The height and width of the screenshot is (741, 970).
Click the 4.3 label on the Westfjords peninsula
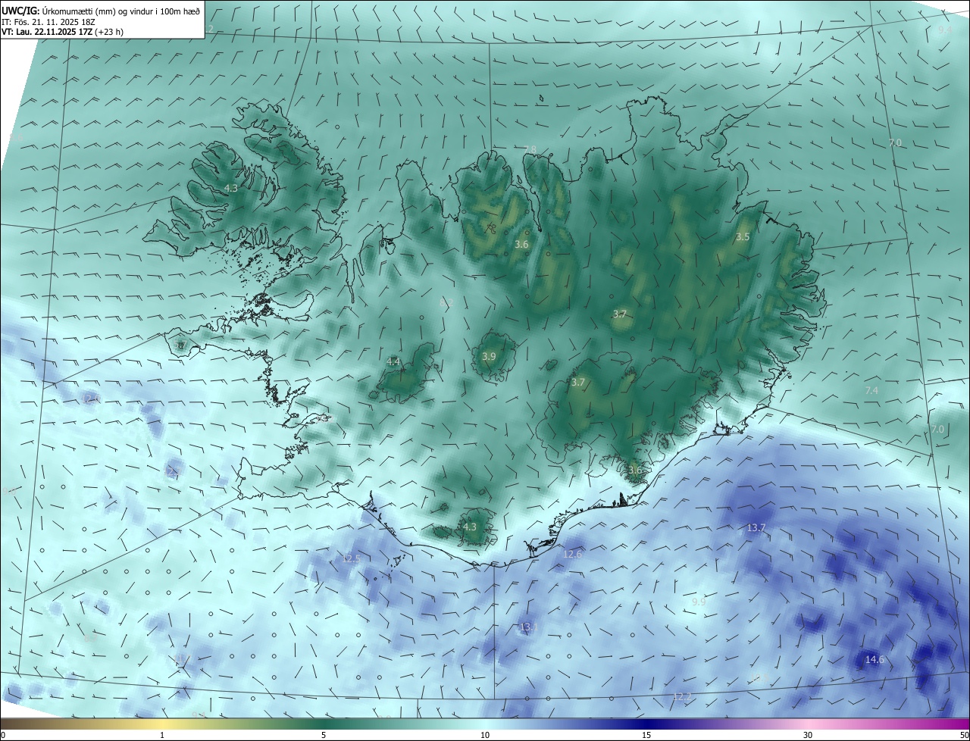click(x=231, y=188)
